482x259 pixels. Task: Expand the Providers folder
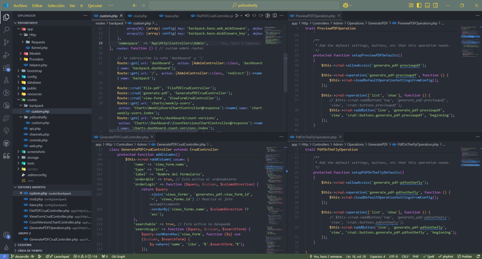(x=36, y=59)
